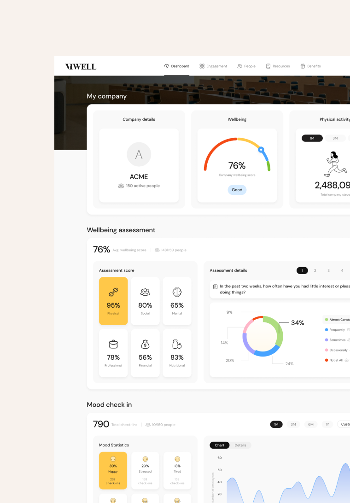Click the Resources book icon
Viewport: 350px width, 503px height.
268,66
